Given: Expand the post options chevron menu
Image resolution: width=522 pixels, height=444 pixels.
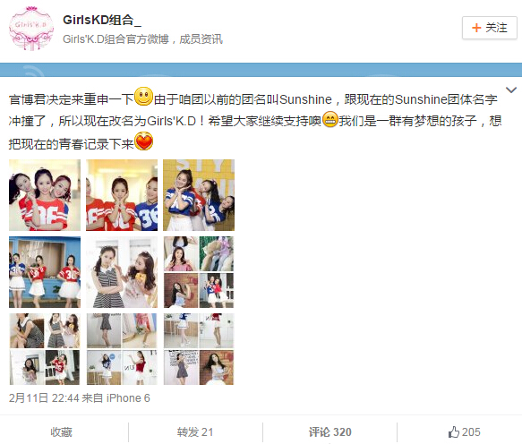Looking at the screenshot, I should click(x=511, y=90).
